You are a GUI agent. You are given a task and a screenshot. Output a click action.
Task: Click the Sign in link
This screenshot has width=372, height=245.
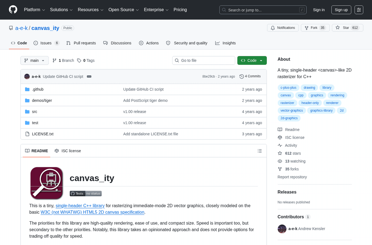(319, 10)
